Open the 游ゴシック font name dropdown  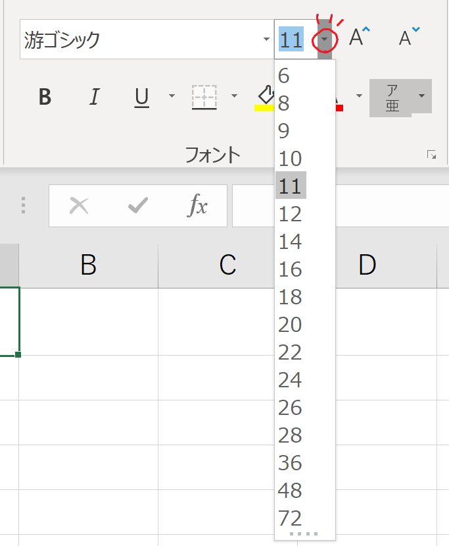coord(266,40)
